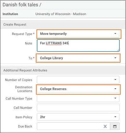126x133 pixels.
Task: Clear the Due Back date field
Action: tap(105, 126)
